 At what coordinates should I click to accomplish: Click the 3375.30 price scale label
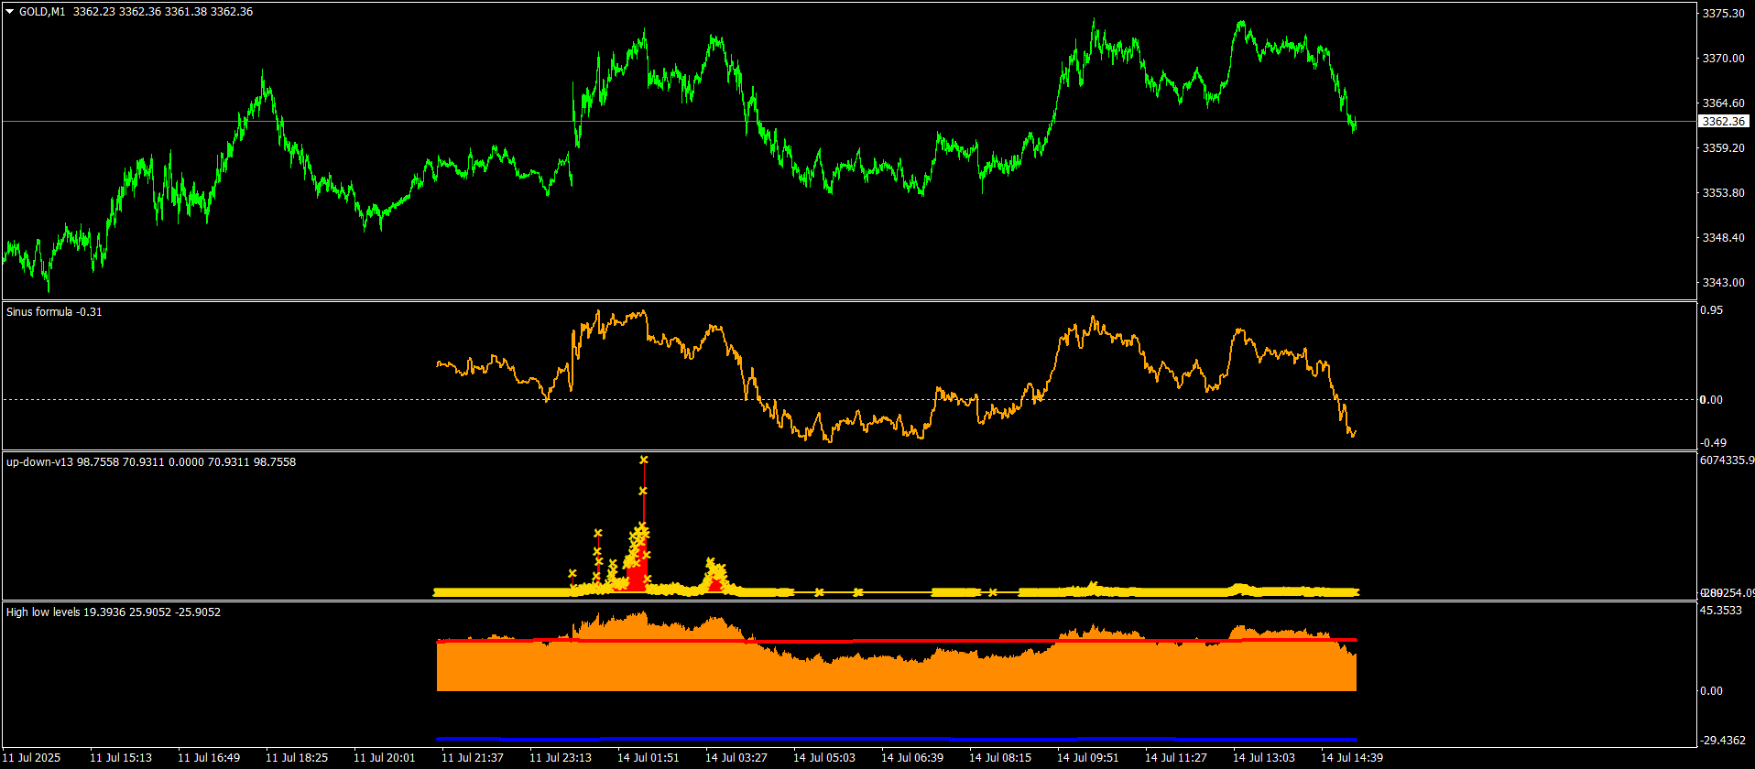[1723, 14]
